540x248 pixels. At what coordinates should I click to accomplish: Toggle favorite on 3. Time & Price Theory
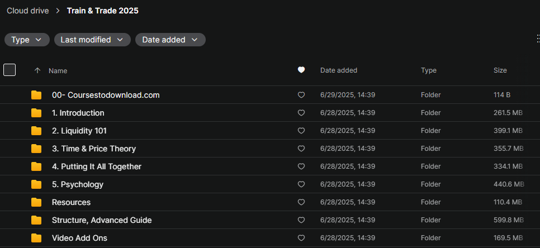point(301,149)
